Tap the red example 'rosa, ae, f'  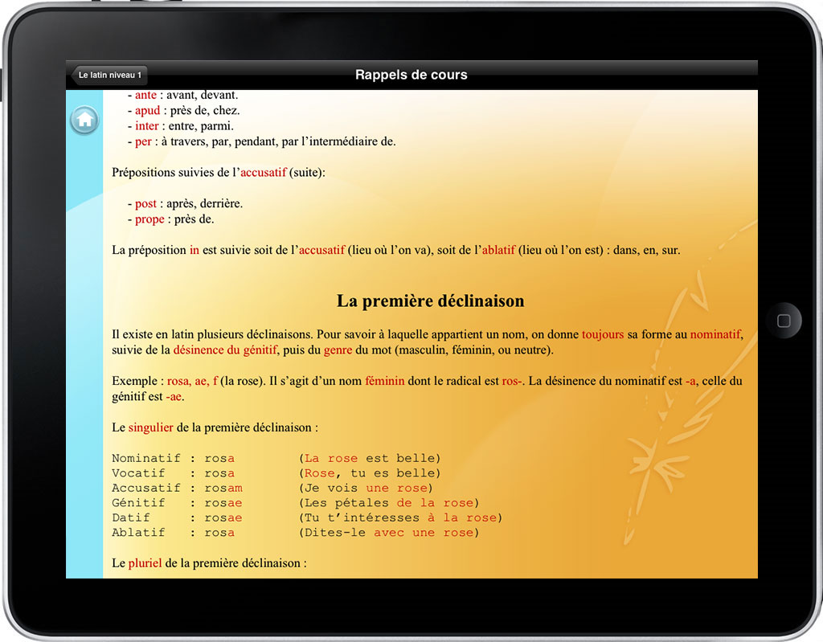[x=192, y=381]
